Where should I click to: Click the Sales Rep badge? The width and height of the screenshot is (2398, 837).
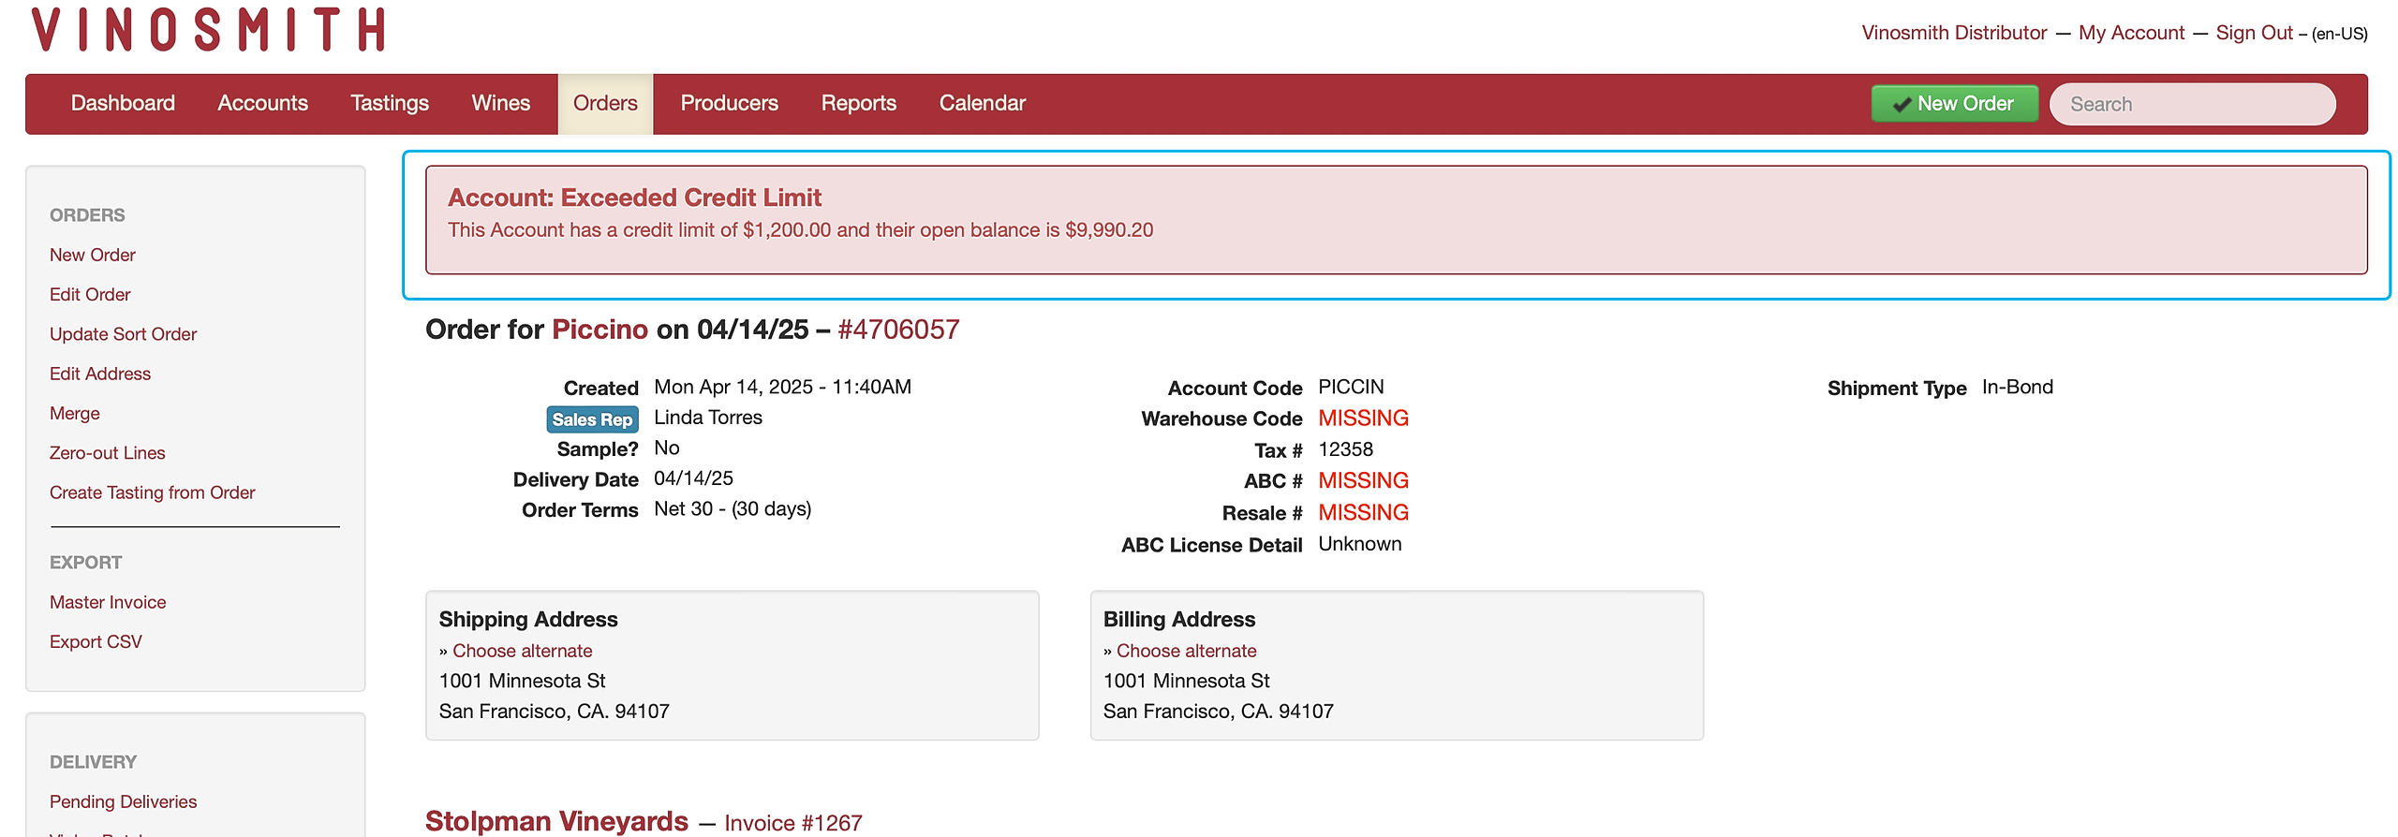click(x=592, y=419)
